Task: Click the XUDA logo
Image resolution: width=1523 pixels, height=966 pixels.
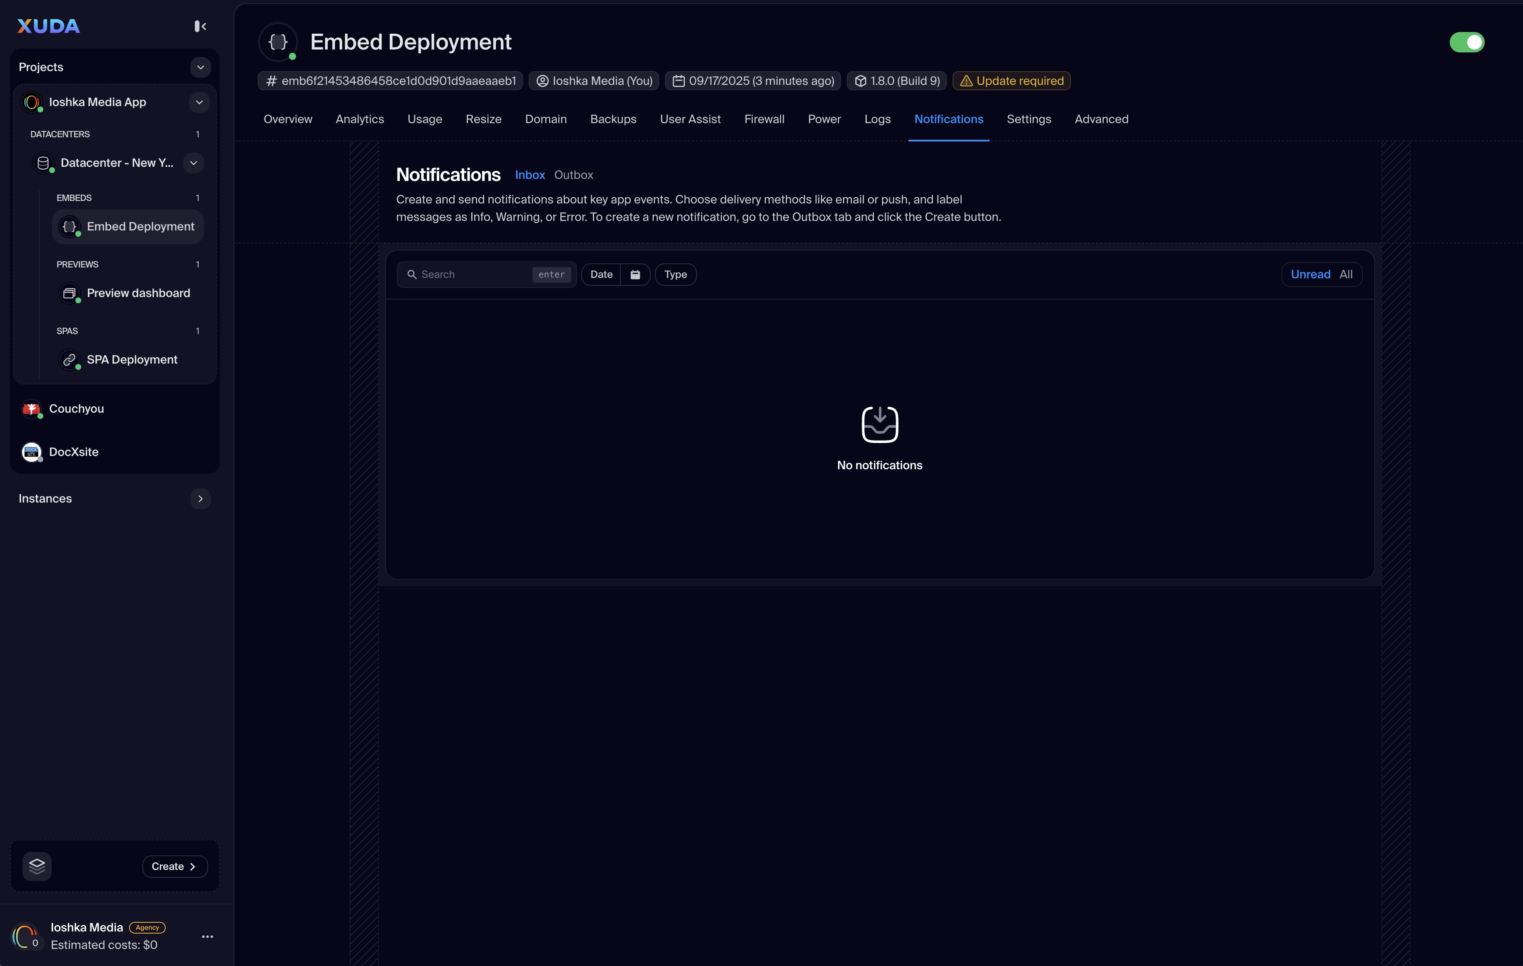Action: pos(49,26)
